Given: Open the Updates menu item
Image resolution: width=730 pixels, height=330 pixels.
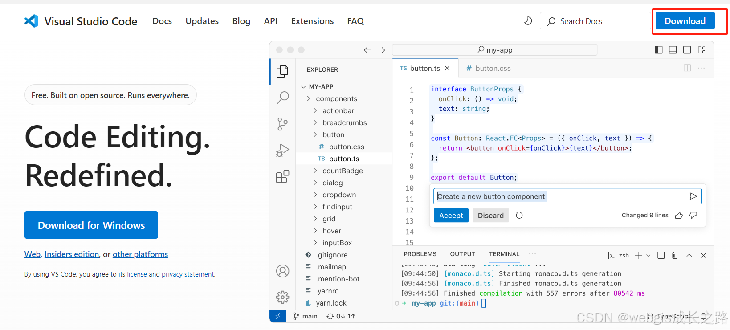Looking at the screenshot, I should (x=202, y=21).
